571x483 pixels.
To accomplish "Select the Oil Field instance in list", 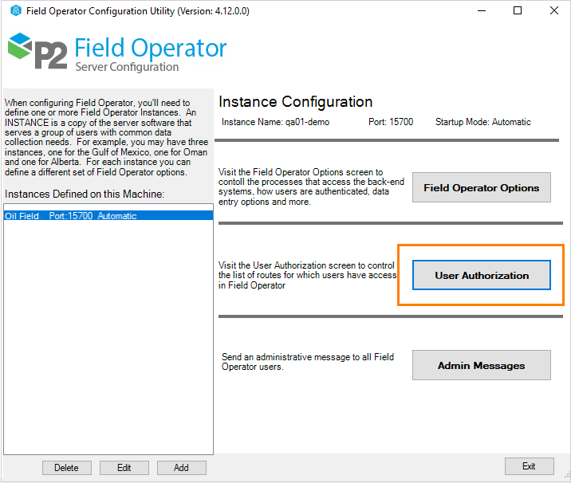I will coord(70,216).
